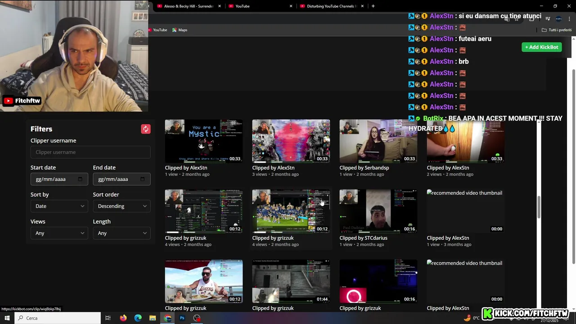Image resolution: width=576 pixels, height=324 pixels.
Task: Open the wooden door clip thumbnail
Action: tap(466, 141)
